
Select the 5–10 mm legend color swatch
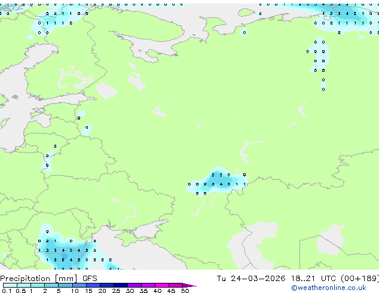pos(65,285)
